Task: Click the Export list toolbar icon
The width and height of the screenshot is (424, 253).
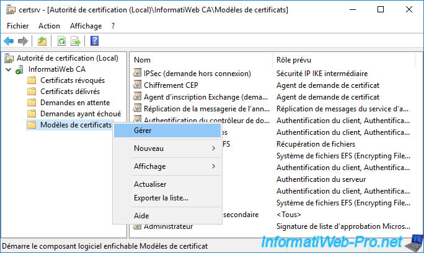Action: click(76, 41)
